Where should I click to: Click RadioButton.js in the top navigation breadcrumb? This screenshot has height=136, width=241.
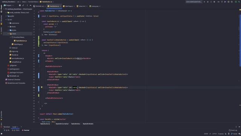(x=46, y=2)
